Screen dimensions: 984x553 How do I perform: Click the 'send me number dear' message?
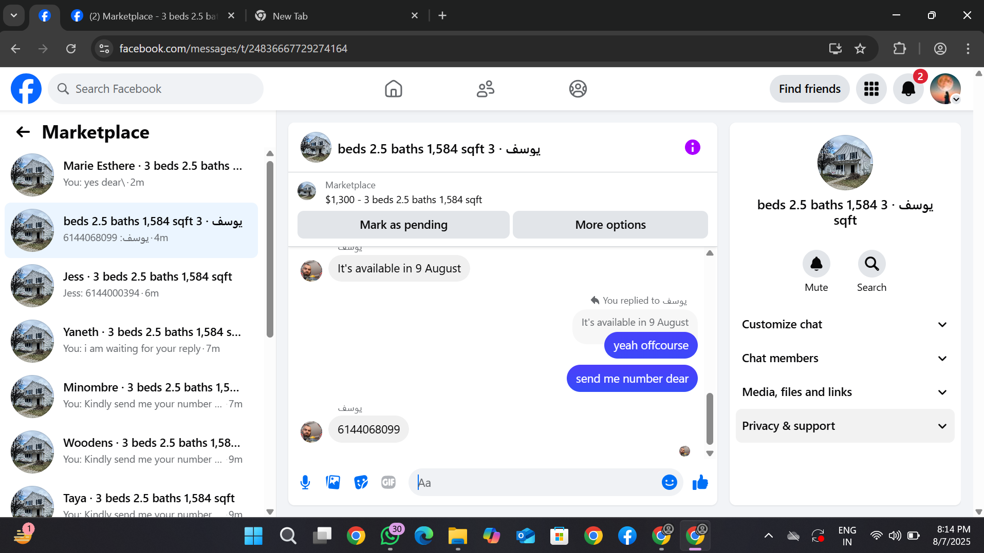[632, 379]
